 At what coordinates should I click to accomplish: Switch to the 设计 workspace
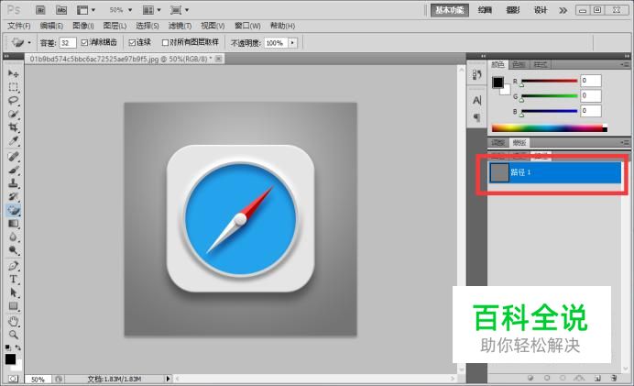[x=541, y=10]
